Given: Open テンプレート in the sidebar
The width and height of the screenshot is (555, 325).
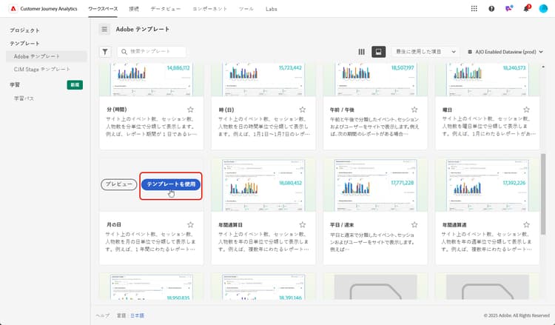Looking at the screenshot, I should [x=24, y=43].
